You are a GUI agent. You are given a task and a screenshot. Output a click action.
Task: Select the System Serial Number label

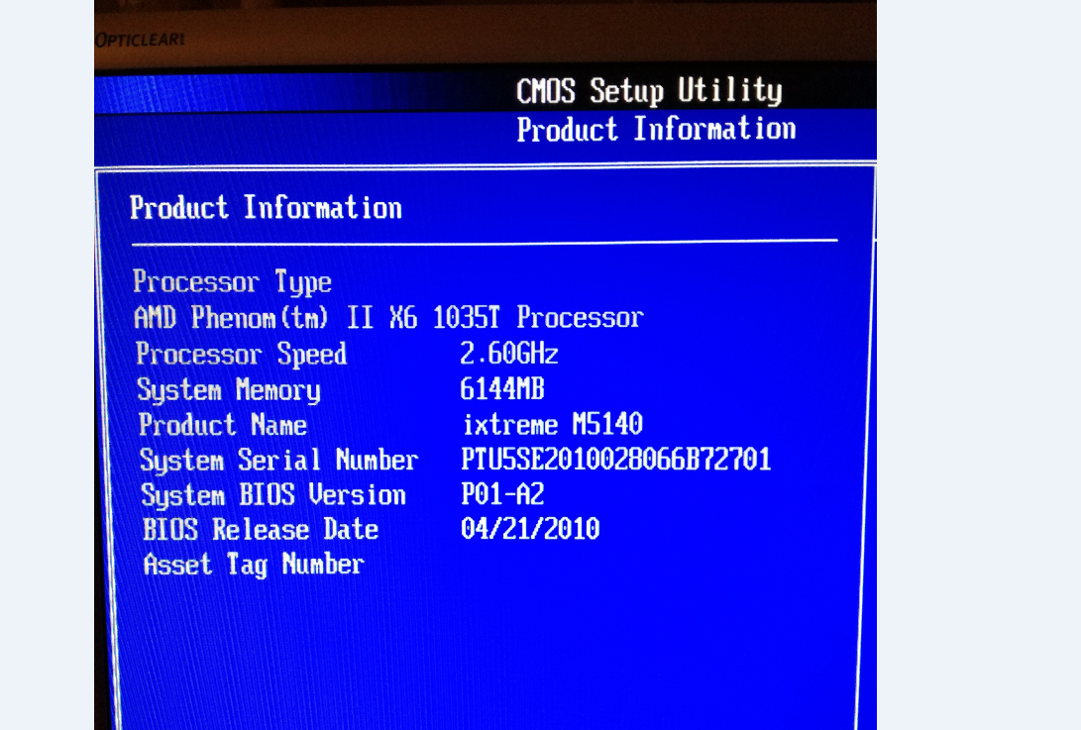tap(279, 460)
